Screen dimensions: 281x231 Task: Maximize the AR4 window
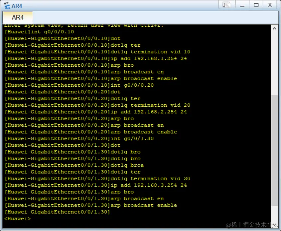point(256,5)
